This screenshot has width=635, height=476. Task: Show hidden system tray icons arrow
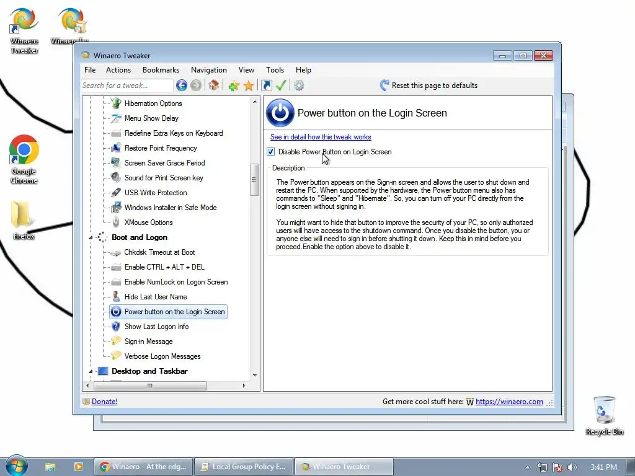coord(527,467)
